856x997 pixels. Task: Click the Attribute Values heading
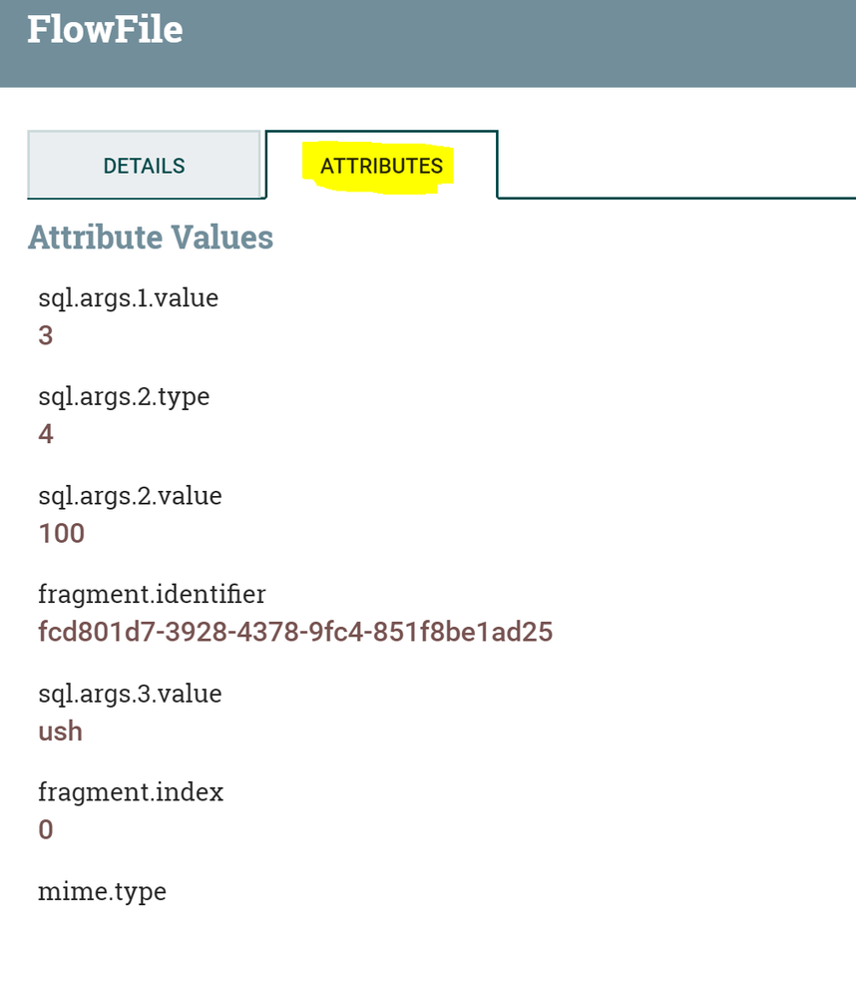[x=150, y=238]
